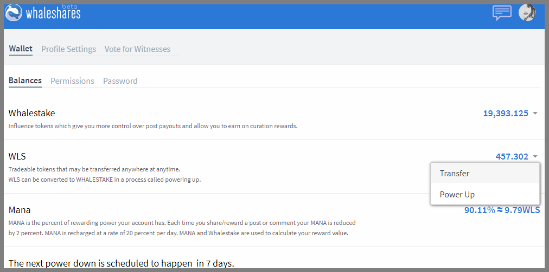Click 'MANA is the percent of rewarding power' line
Viewport: 549px width, 272px height.
(x=182, y=222)
